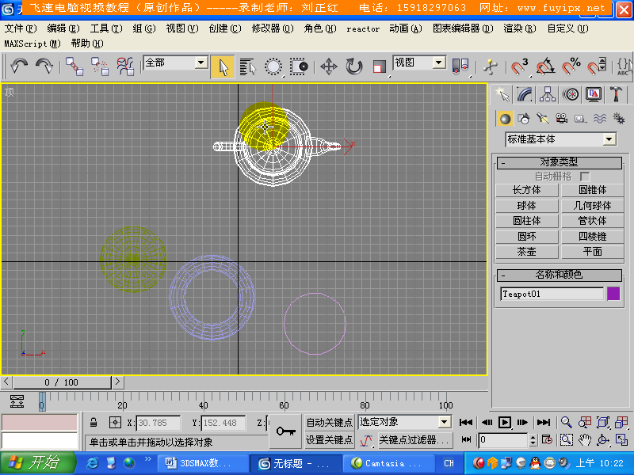634x475 pixels.
Task: Open the 文件(F) menu
Action: tap(21, 28)
